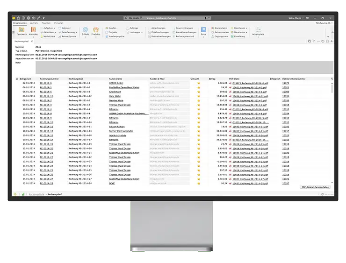Click the refresh icon in tab toolbar
The height and width of the screenshot is (263, 346).
click(x=323, y=42)
